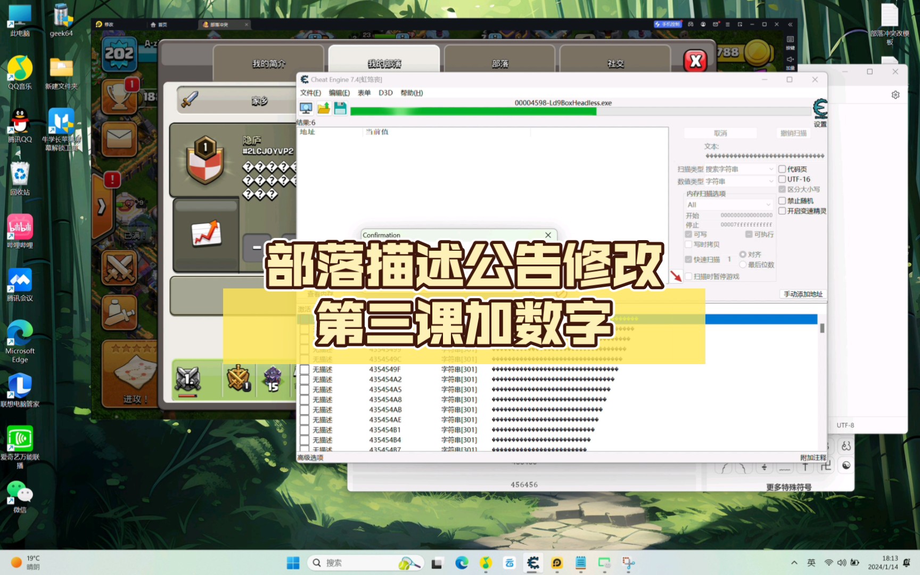Open 腾讯QQ desktop shortcut
Image resolution: width=920 pixels, height=575 pixels.
pyautogui.click(x=20, y=126)
